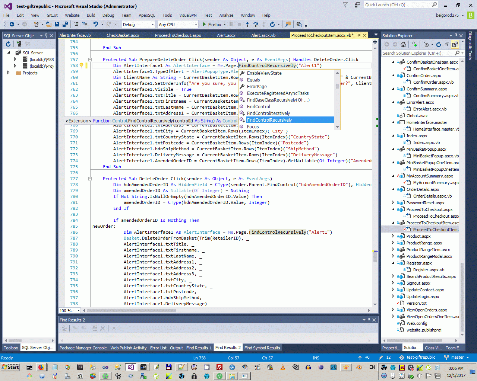Viewport: 477px width, 381px height.
Task: Click the lightbulb quick actions icon
Action: (82, 65)
